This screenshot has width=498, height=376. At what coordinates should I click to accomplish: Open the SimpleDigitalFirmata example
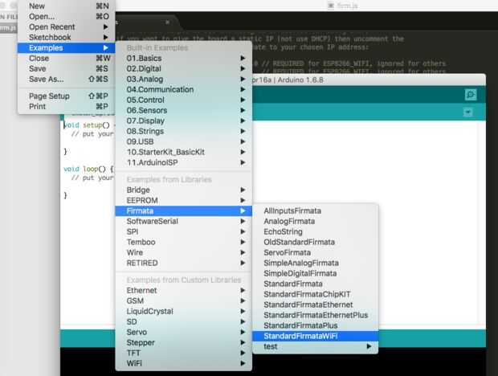pos(316,273)
